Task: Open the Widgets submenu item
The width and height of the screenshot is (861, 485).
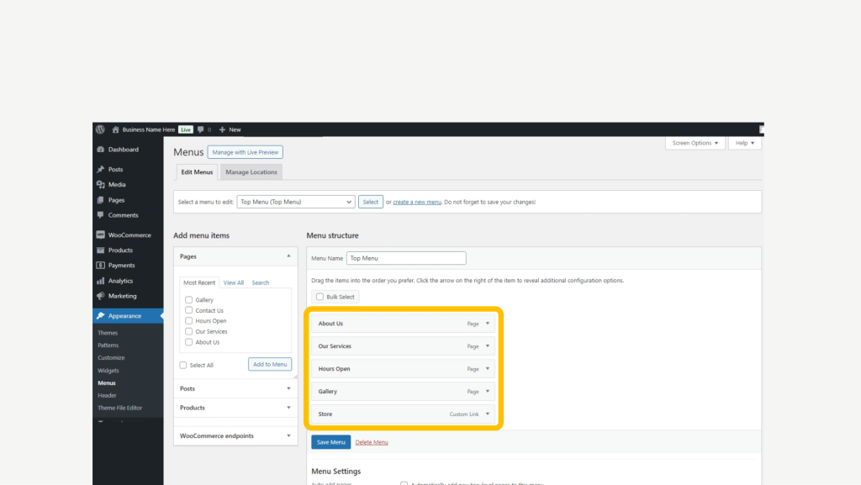Action: tap(108, 371)
